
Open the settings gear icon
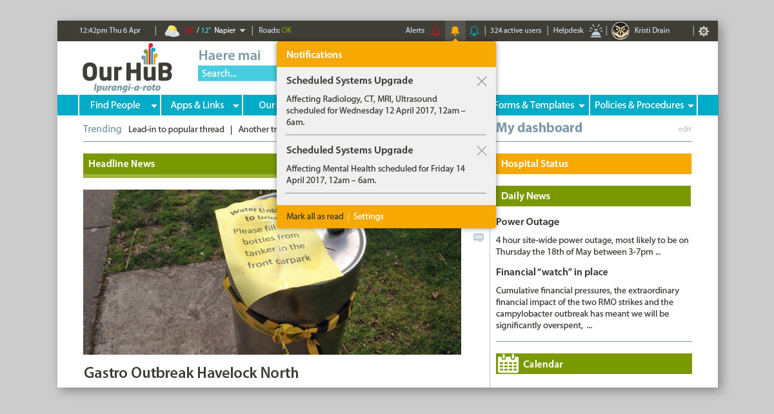coord(704,31)
